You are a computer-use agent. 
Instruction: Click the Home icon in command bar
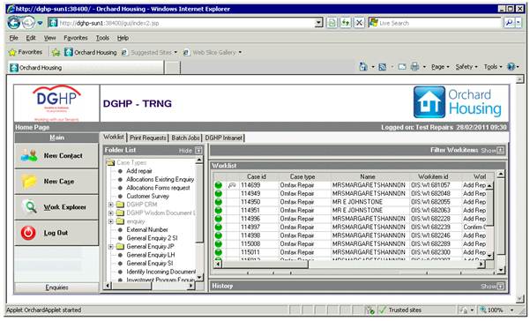[x=363, y=66]
